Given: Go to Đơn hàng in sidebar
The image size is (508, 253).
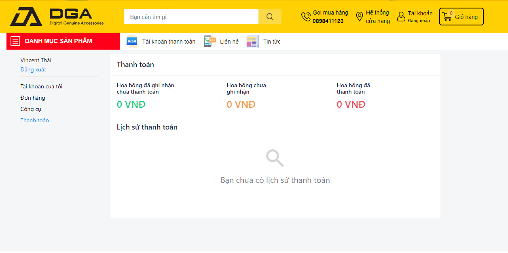Looking at the screenshot, I should pyautogui.click(x=33, y=98).
